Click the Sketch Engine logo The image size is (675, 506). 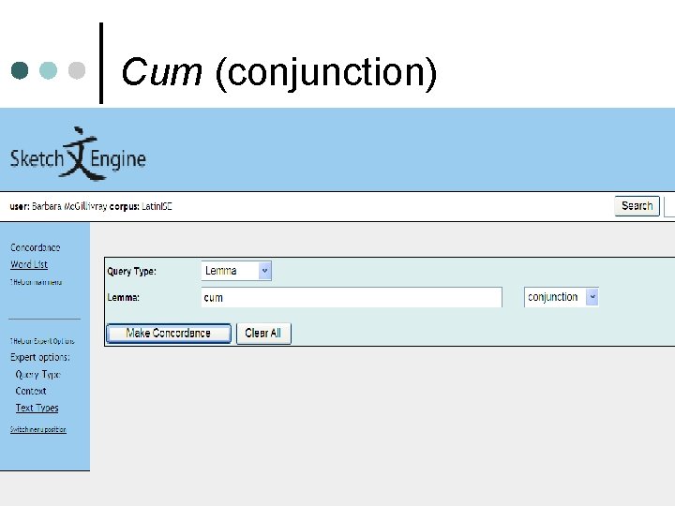[78, 155]
